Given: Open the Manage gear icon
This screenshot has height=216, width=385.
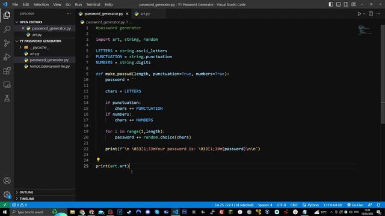Looking at the screenshot, I should tap(7, 194).
